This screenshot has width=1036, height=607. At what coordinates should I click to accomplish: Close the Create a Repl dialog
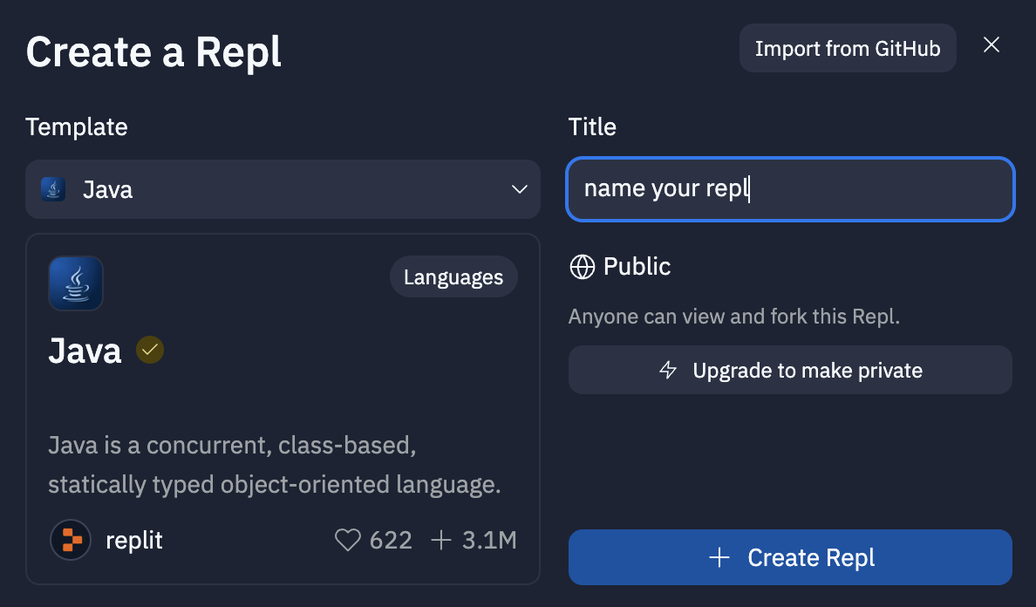[x=991, y=44]
